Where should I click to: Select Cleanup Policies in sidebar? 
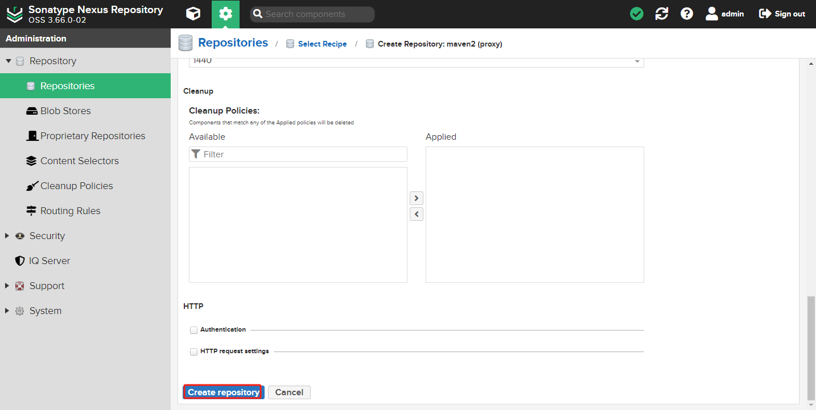[x=76, y=186]
